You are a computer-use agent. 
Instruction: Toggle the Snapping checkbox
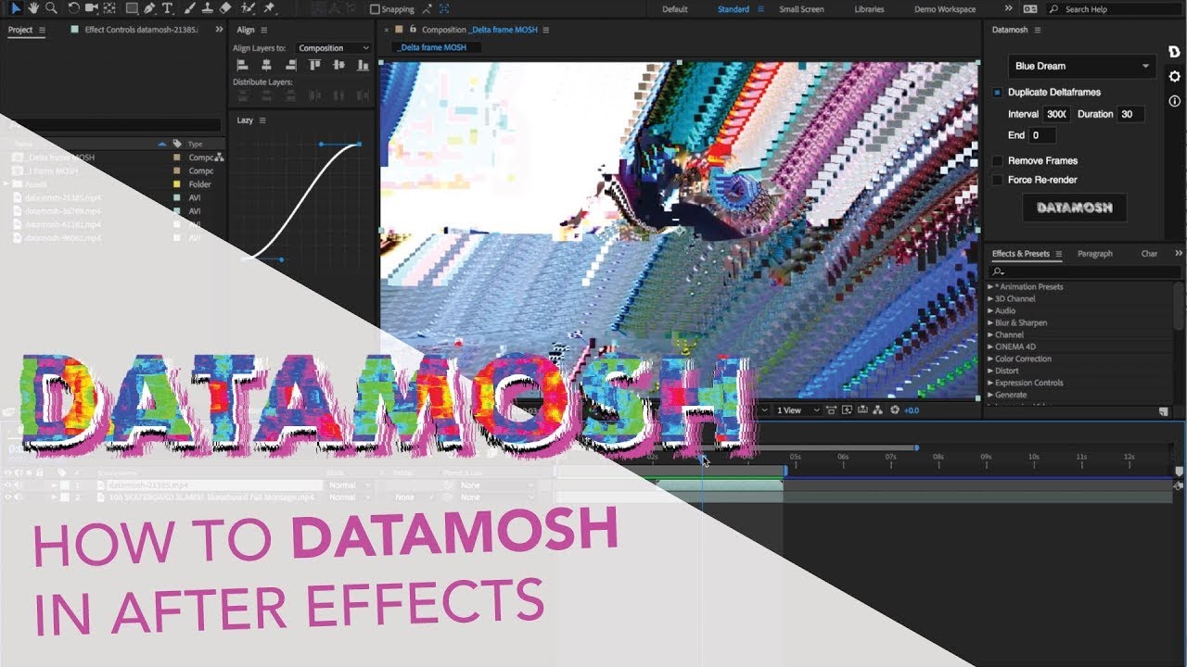coord(375,9)
